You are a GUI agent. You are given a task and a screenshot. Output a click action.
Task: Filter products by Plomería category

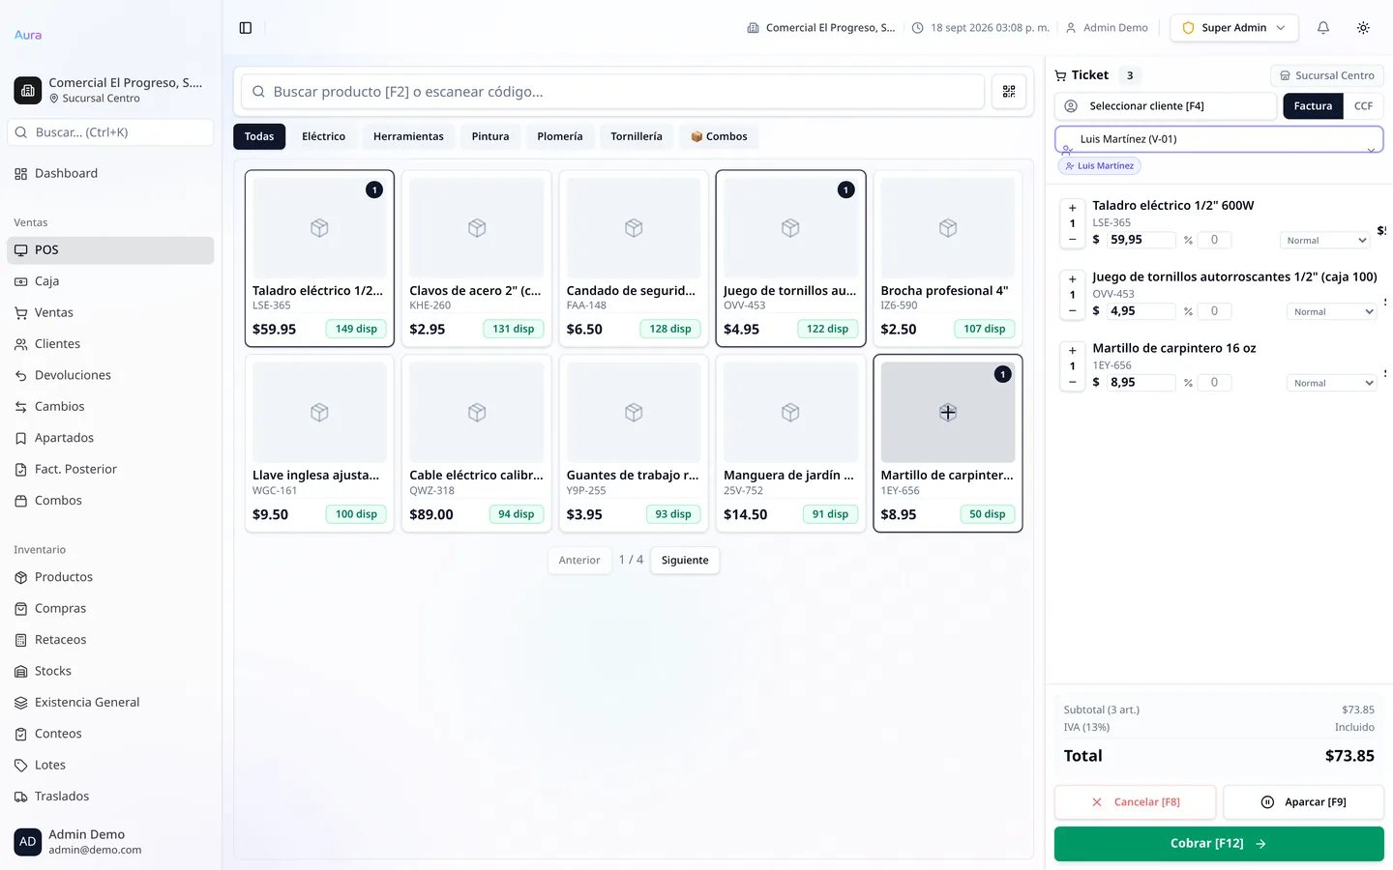[x=560, y=136]
